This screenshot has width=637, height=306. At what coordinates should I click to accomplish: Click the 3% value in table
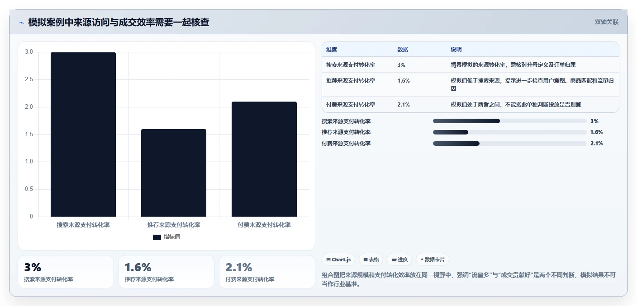point(401,65)
